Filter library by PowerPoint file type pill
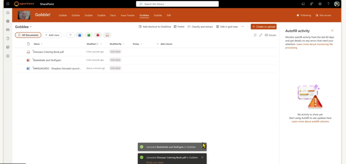This screenshot has height=164, width=346. point(98,35)
